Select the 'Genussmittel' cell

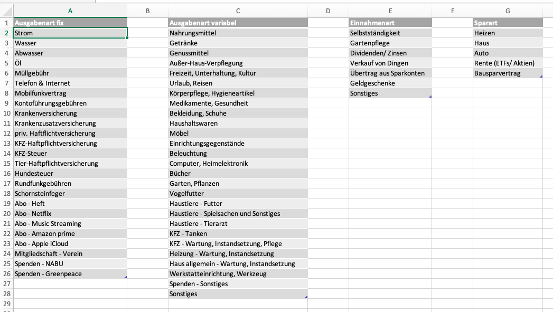pos(238,53)
